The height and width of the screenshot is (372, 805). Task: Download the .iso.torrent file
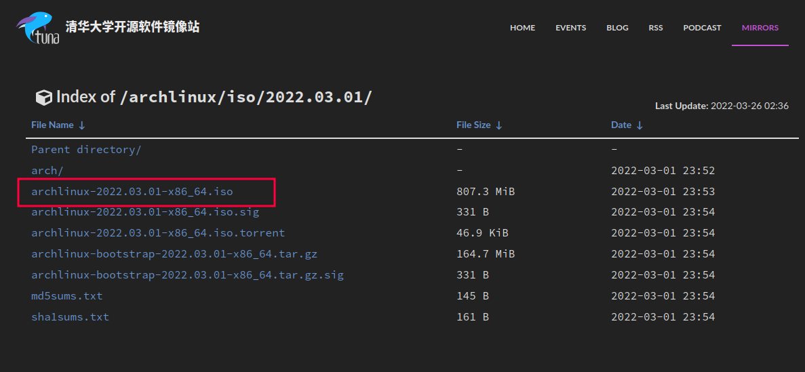(157, 233)
